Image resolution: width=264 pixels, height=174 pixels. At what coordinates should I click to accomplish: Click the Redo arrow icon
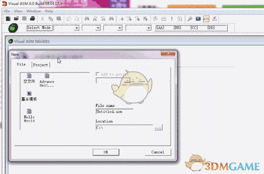(77, 18)
